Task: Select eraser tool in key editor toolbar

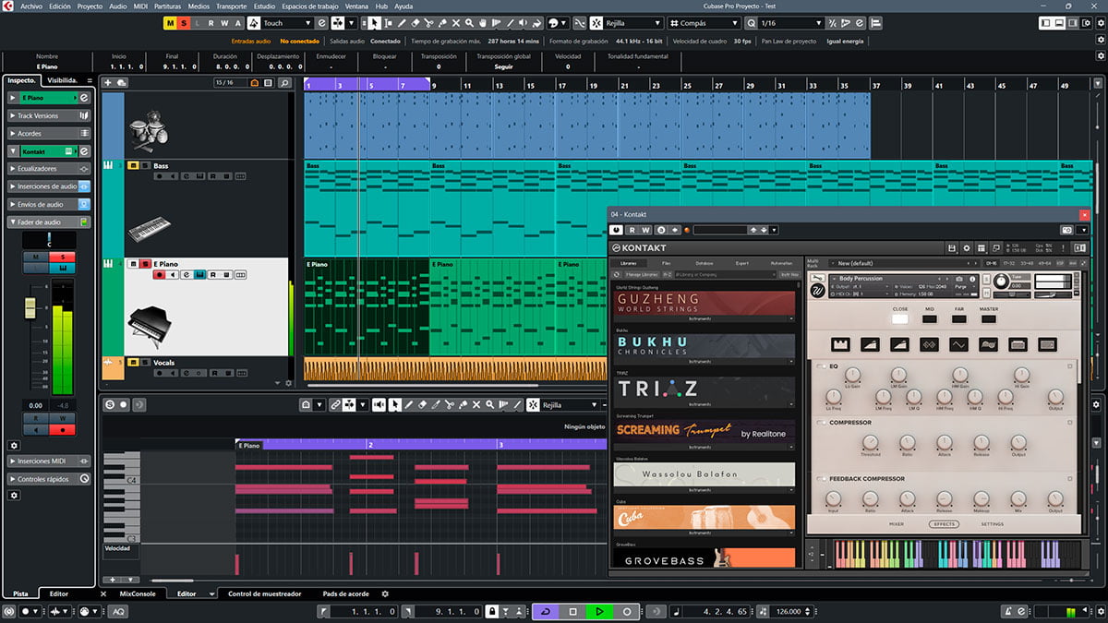Action: pyautogui.click(x=422, y=404)
